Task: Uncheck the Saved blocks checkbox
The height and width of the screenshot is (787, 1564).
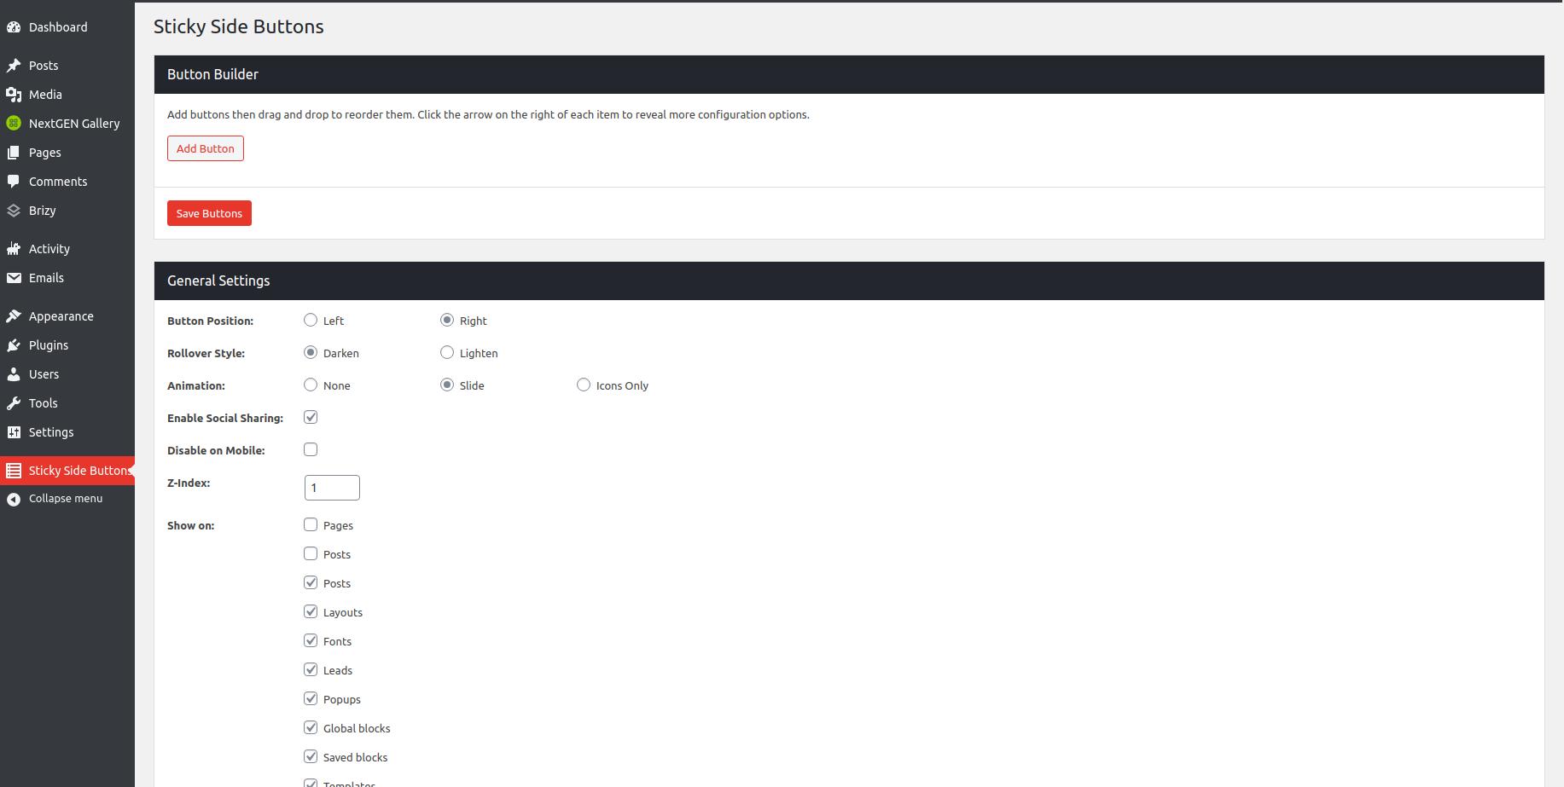Action: 311,756
